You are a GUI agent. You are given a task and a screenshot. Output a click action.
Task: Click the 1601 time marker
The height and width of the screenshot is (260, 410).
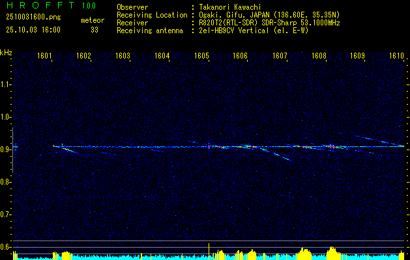pos(45,56)
